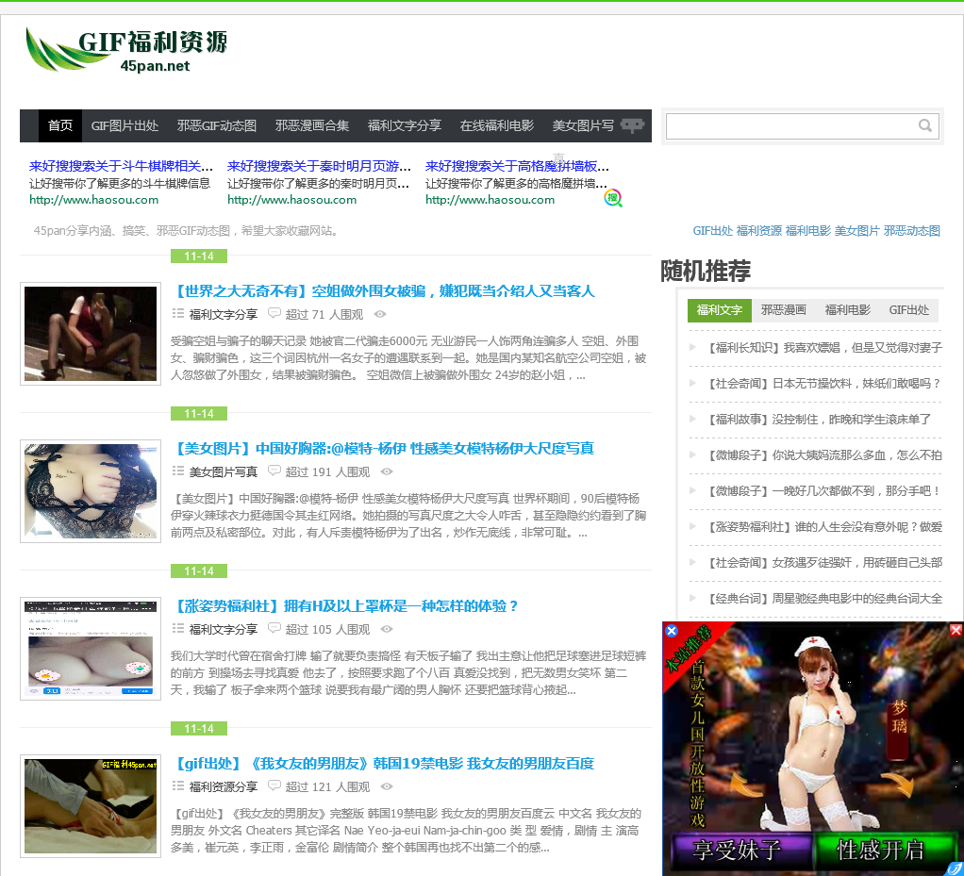Open 在线福利电影 navigation item
Image resolution: width=964 pixels, height=876 pixels.
[x=497, y=125]
